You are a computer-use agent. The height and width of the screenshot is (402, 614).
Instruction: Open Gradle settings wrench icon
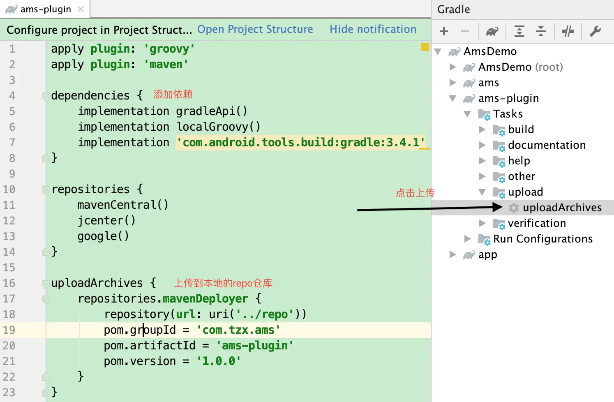pyautogui.click(x=595, y=31)
